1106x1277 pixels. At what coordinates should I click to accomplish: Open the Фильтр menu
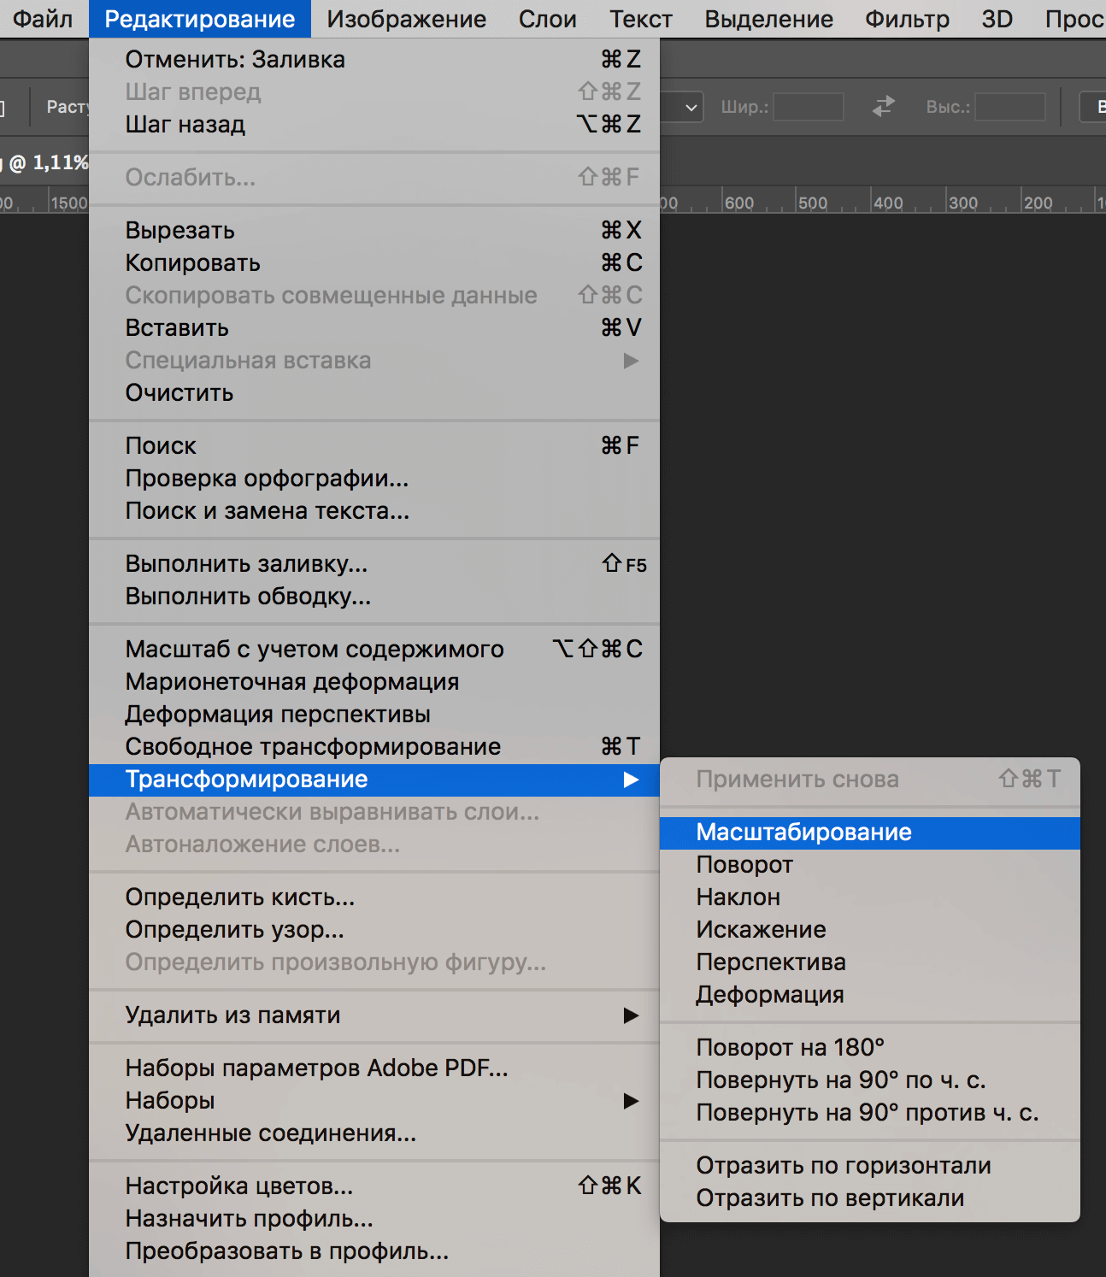point(907,18)
